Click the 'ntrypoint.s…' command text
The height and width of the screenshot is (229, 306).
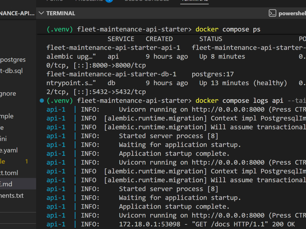click(x=71, y=83)
